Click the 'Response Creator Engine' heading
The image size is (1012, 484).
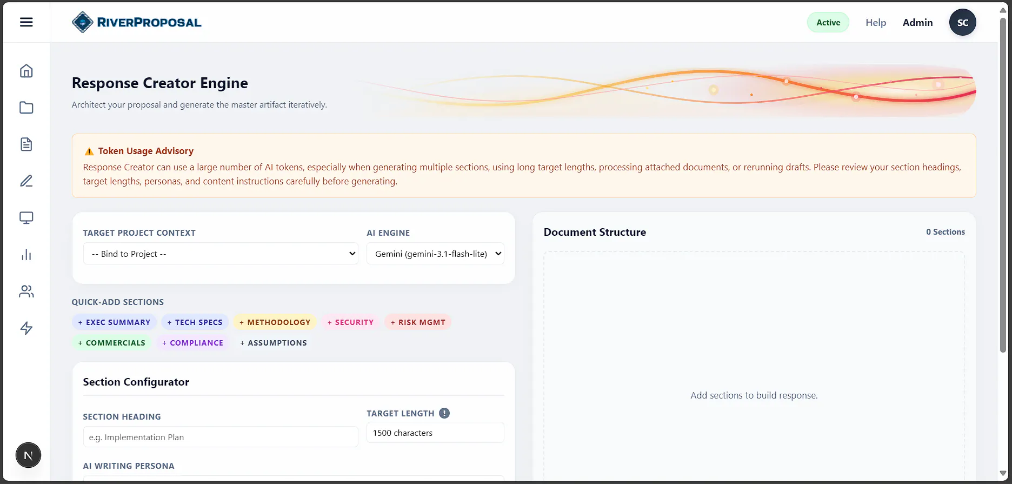coord(160,83)
